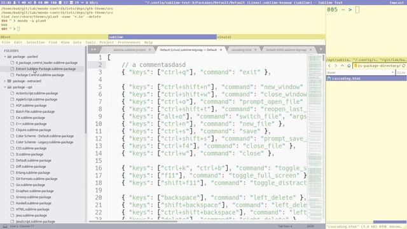Open AppleScript.sublime-package file

point(36,99)
